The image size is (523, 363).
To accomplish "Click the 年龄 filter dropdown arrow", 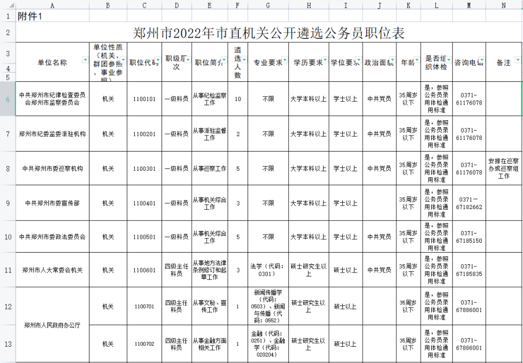I will (416, 60).
